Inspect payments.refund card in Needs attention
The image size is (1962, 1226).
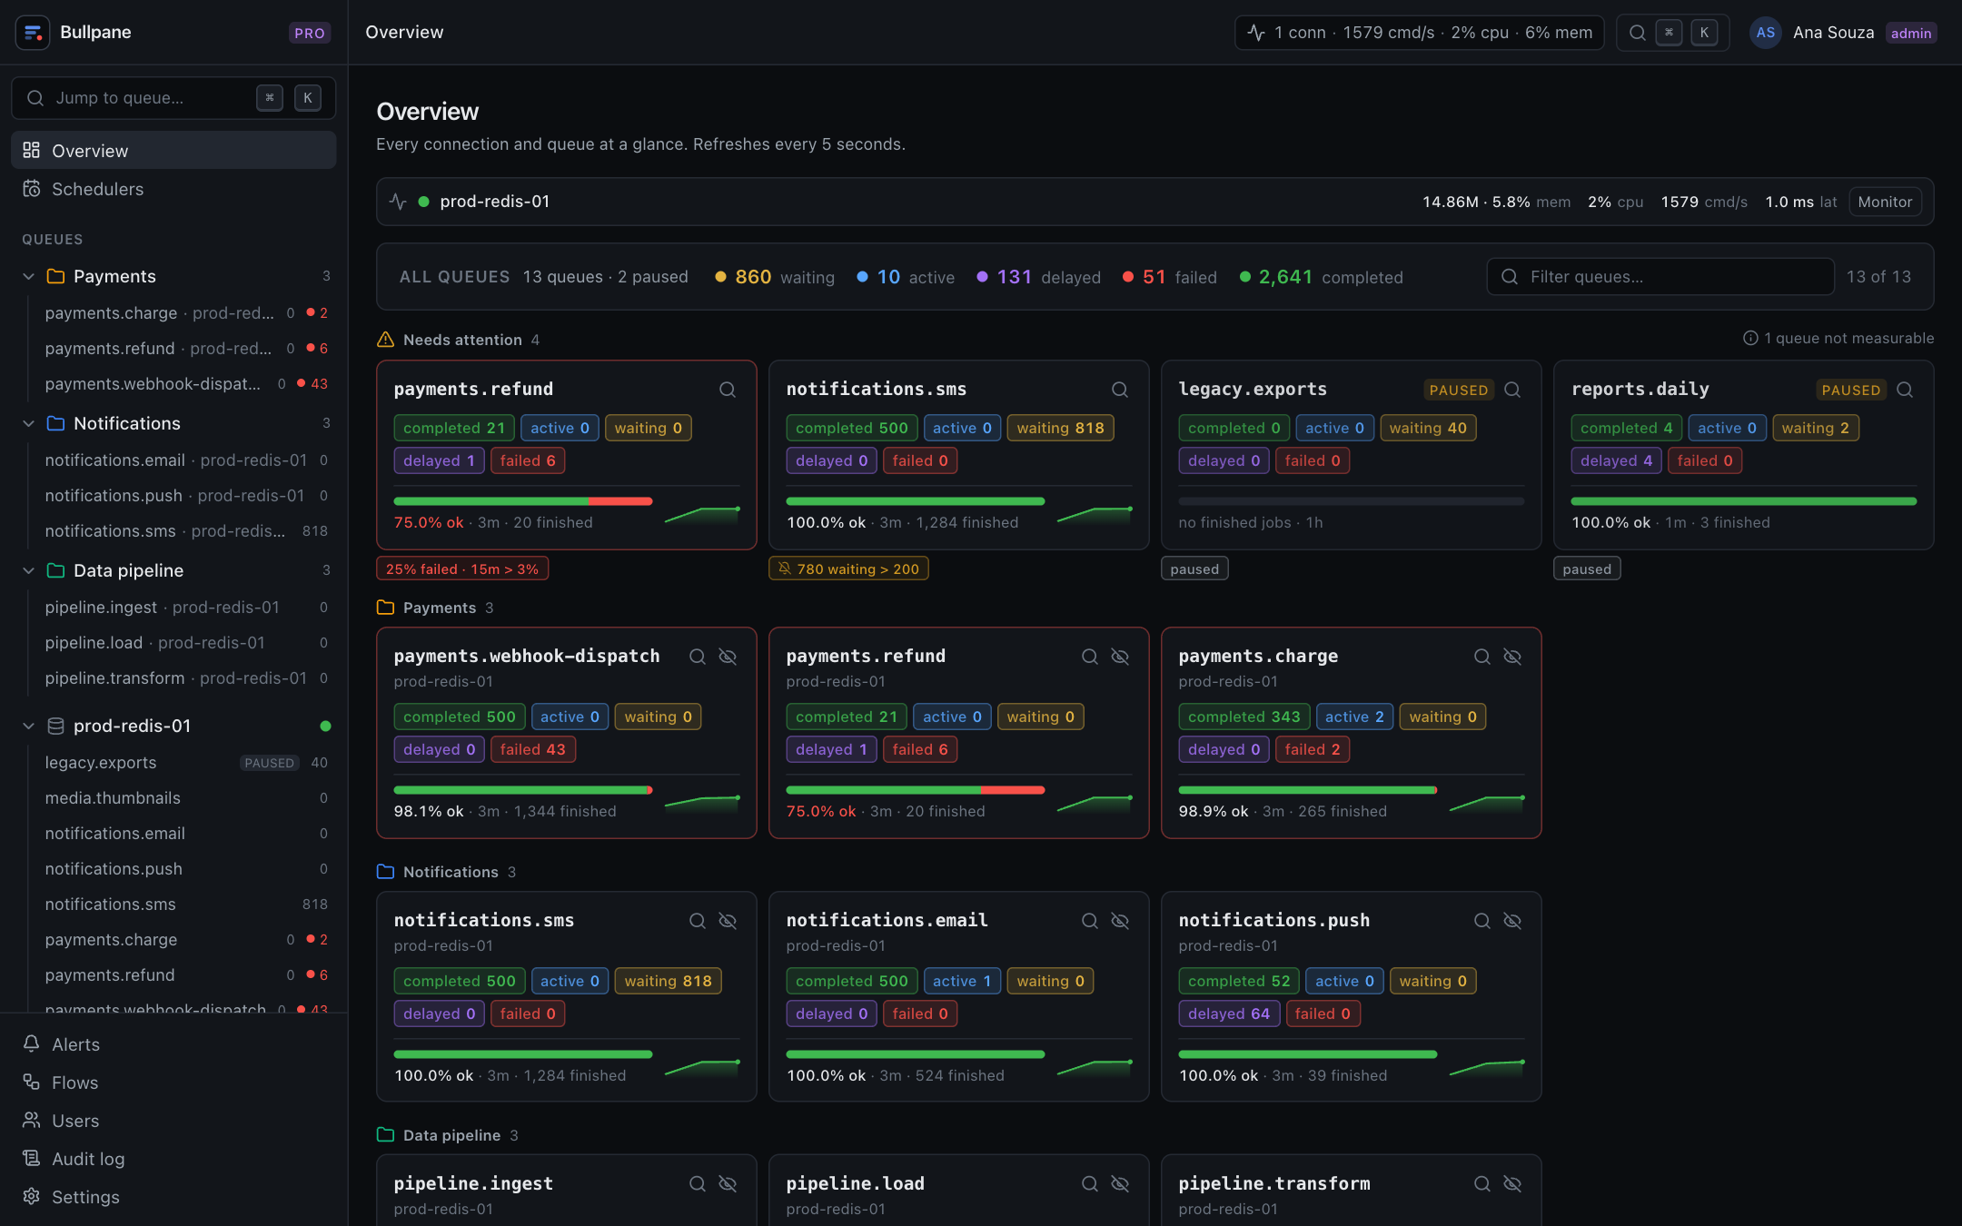728,390
